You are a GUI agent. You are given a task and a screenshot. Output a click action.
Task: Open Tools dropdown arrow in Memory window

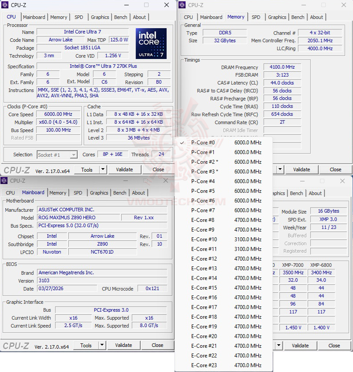pyautogui.click(x=280, y=169)
